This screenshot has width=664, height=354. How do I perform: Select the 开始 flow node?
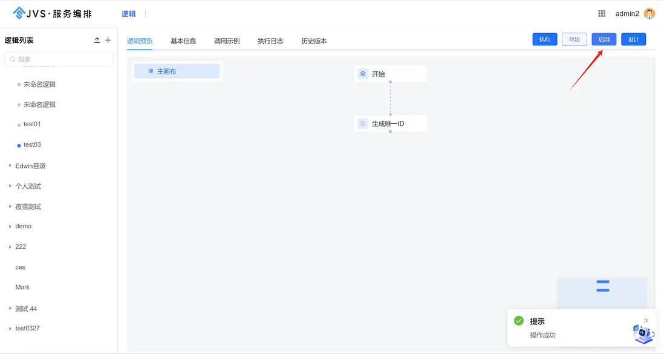click(391, 74)
